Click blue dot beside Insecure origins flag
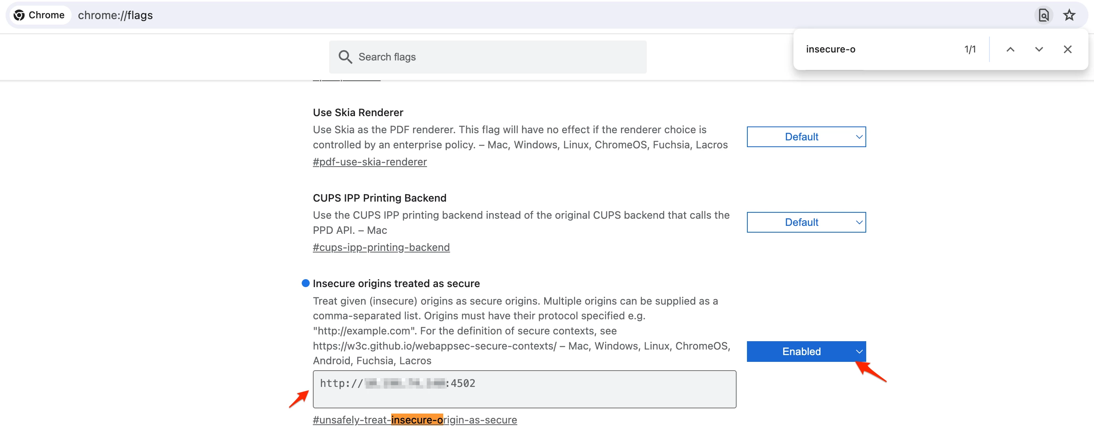Viewport: 1094px width, 439px height. (305, 284)
